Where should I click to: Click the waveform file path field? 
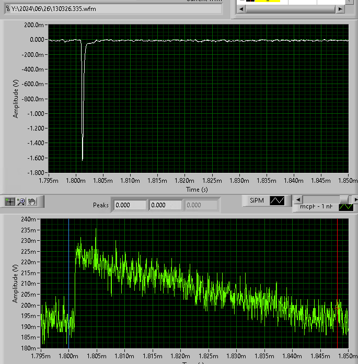[x=115, y=9]
